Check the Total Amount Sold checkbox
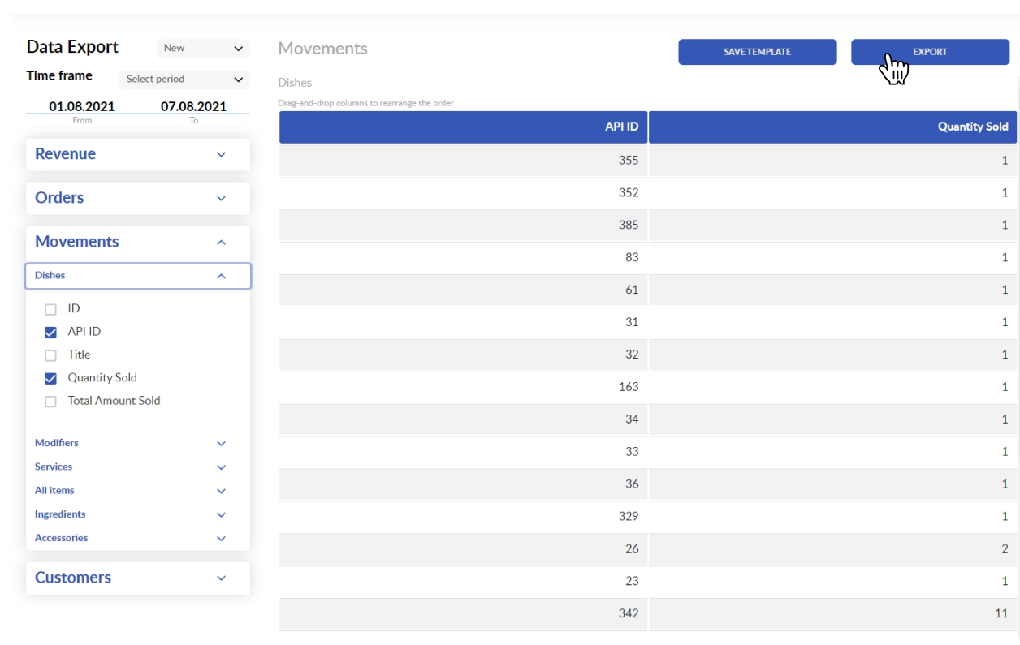The height and width of the screenshot is (645, 1020). 50,401
